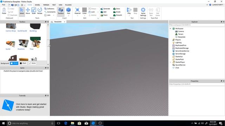Open the Part dropdown arrow

click(x=69, y=15)
